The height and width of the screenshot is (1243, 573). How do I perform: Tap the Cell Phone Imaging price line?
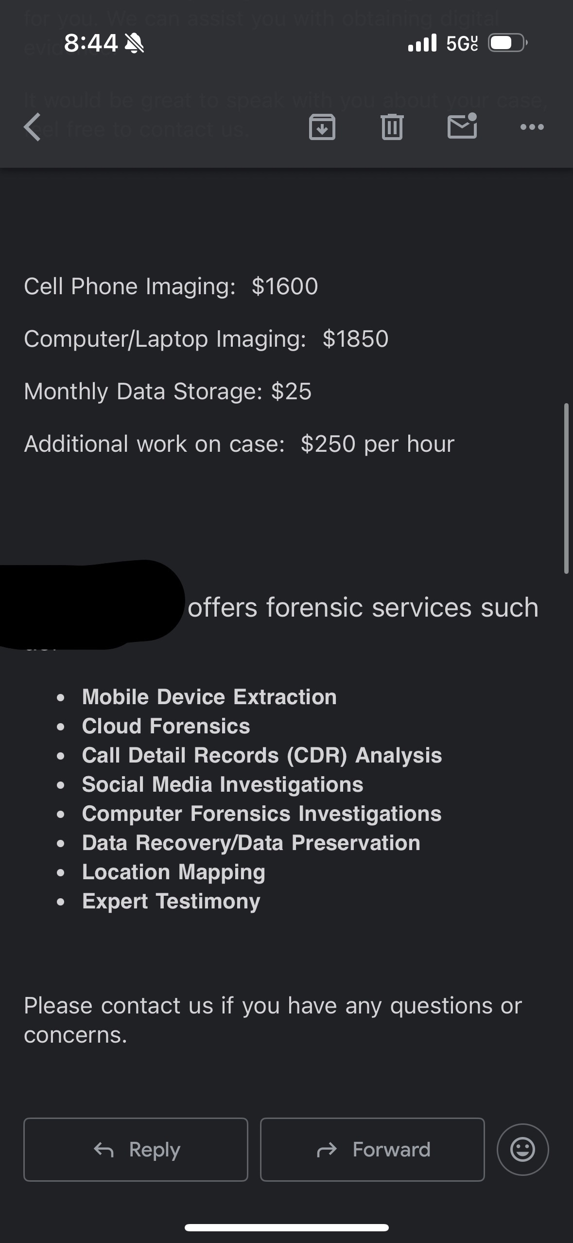171,286
